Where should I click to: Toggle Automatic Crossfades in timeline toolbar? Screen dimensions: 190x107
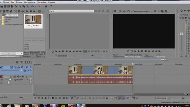tap(123, 98)
